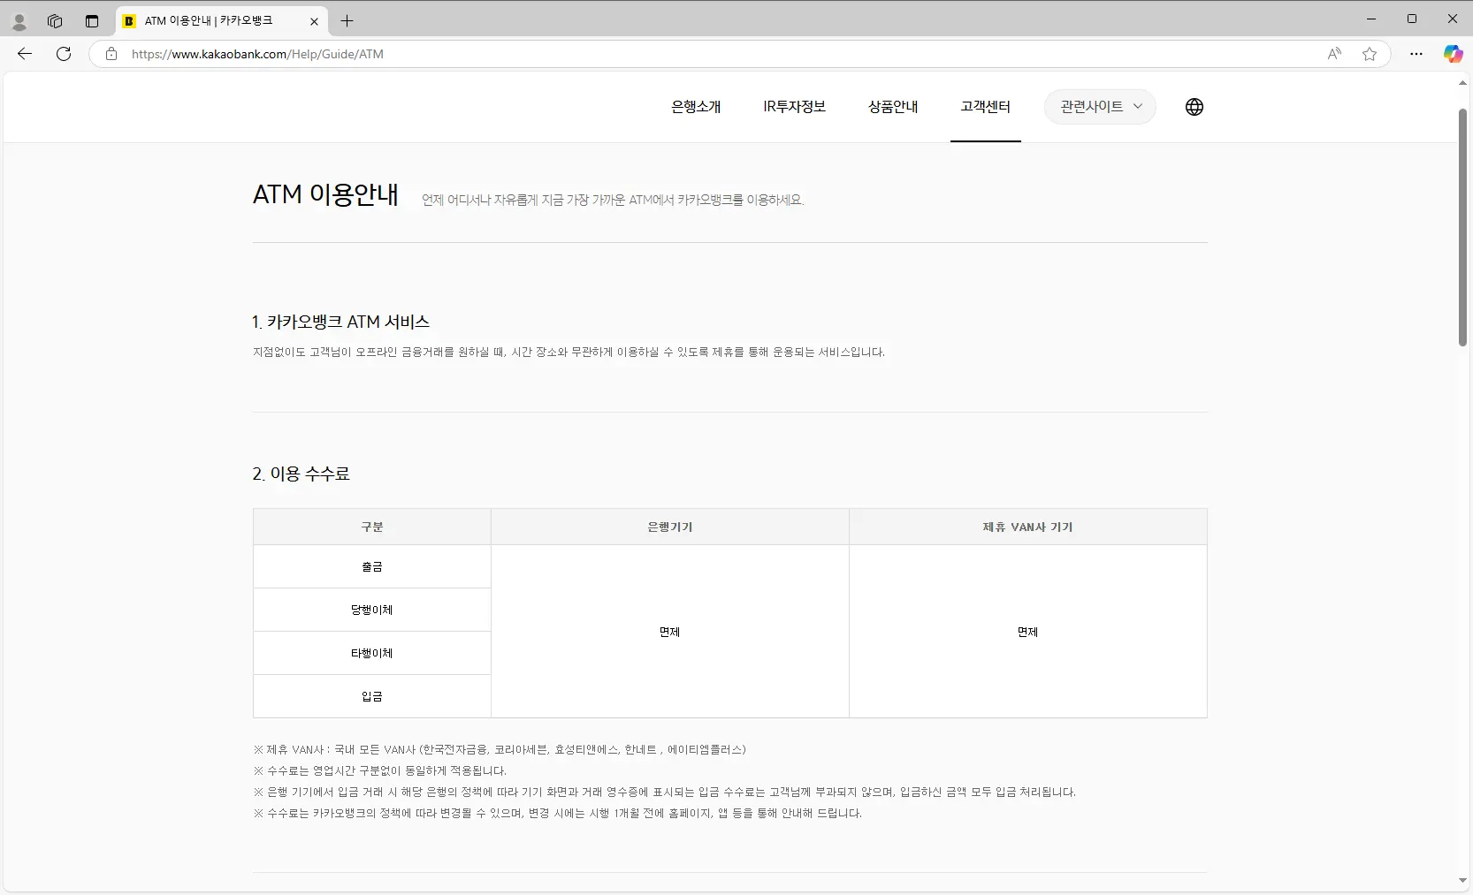Screen dimensions: 1473x895
Task: Add page to favorites star icon
Action: coord(1370,54)
